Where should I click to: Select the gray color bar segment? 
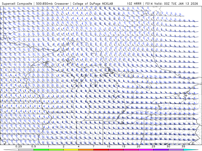(x=26, y=150)
